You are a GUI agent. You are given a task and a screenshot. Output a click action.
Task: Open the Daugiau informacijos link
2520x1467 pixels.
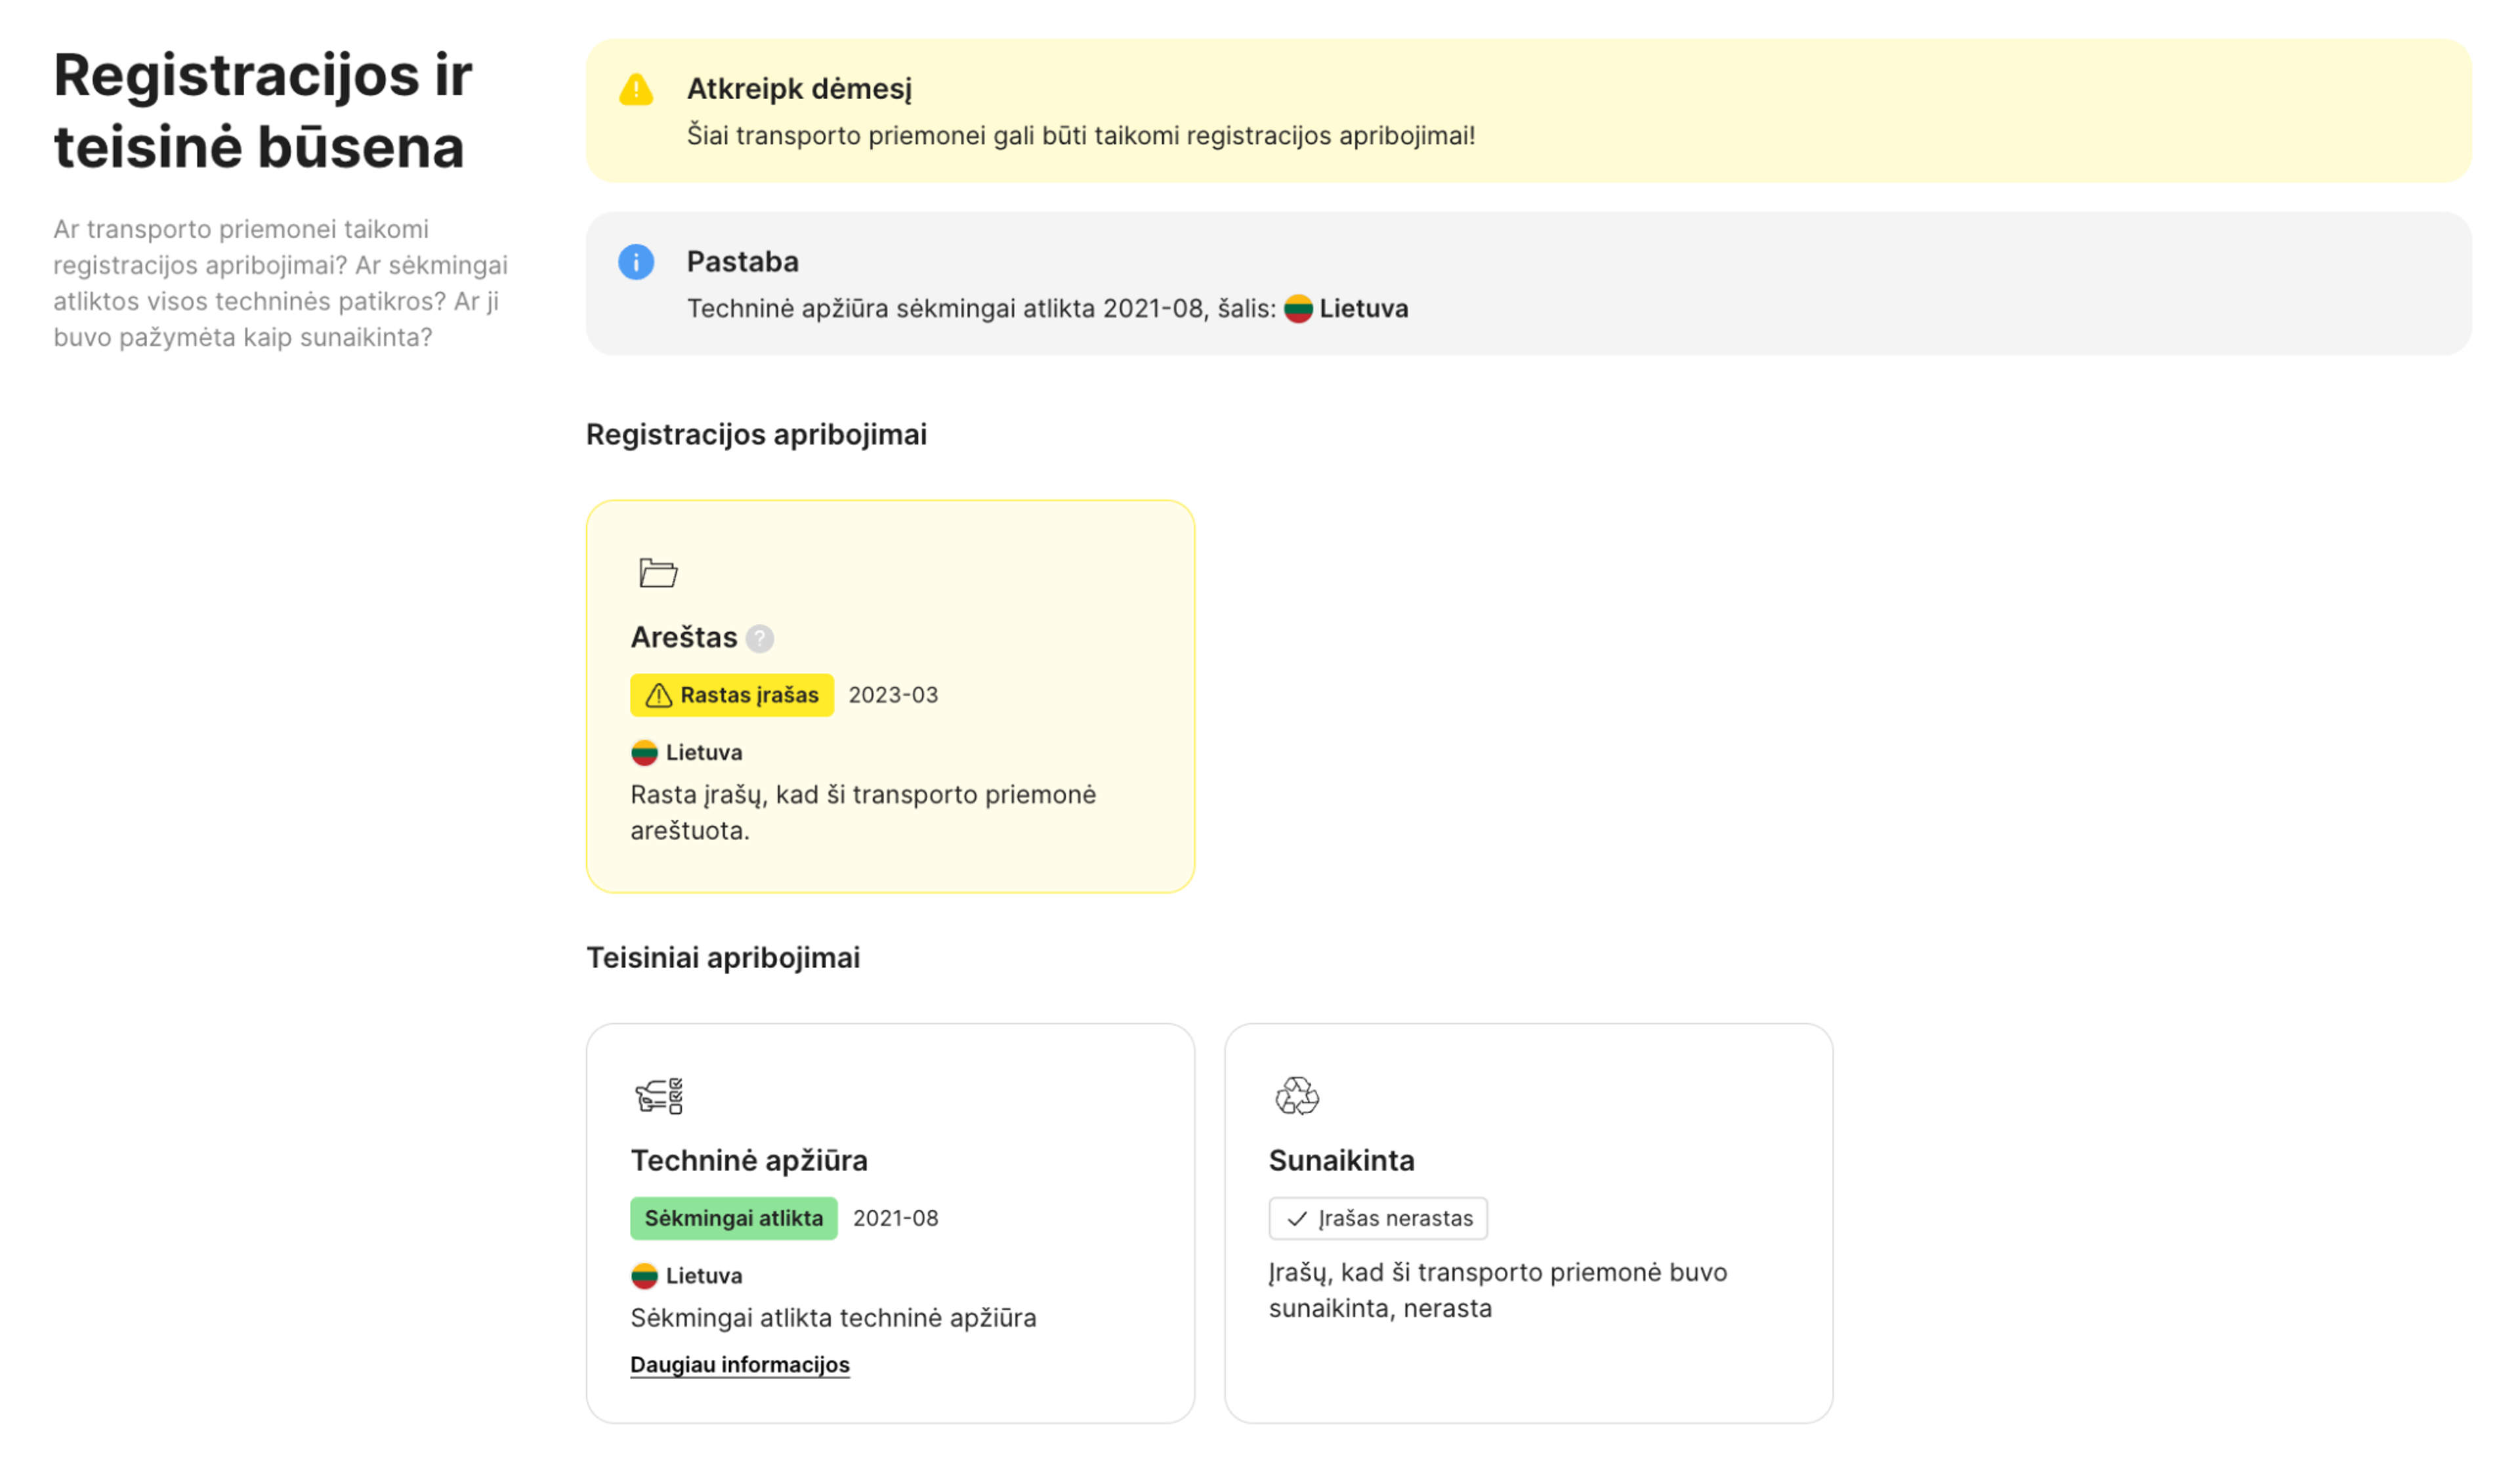coord(740,1364)
